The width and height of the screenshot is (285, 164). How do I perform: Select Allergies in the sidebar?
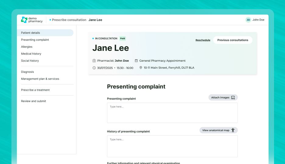pyautogui.click(x=27, y=47)
